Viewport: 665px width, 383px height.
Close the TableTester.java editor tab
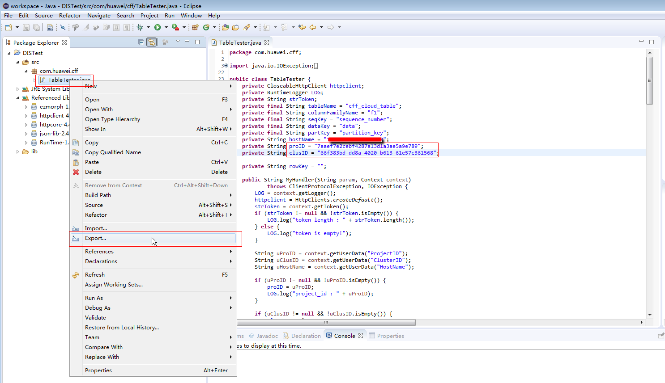267,42
